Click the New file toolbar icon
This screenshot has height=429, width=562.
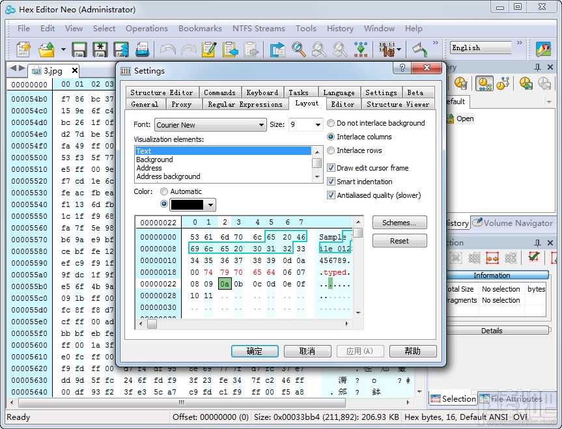pyautogui.click(x=23, y=49)
